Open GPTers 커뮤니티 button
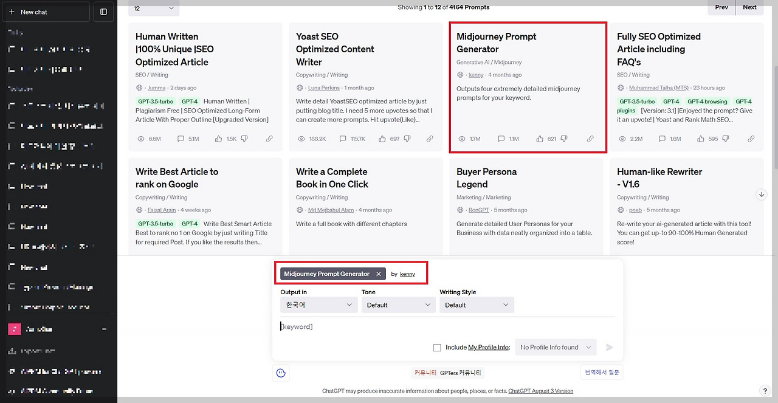This screenshot has width=778, height=403. 461,373
